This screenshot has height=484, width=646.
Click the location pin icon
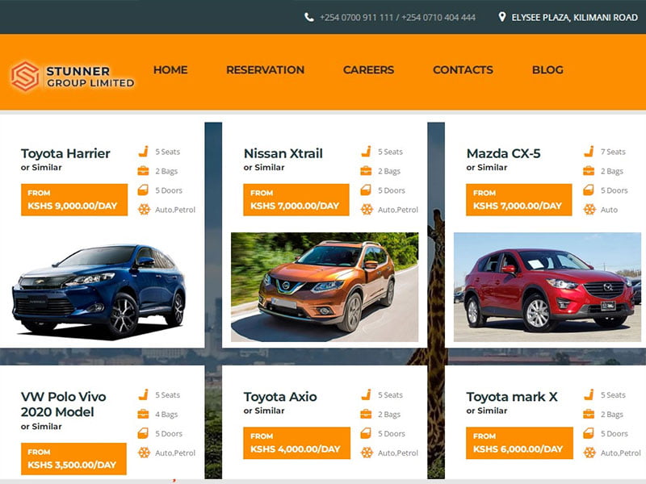[x=501, y=17]
